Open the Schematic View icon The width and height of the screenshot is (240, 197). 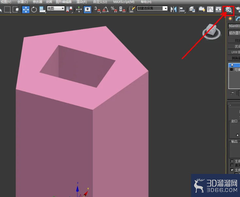tap(218, 9)
